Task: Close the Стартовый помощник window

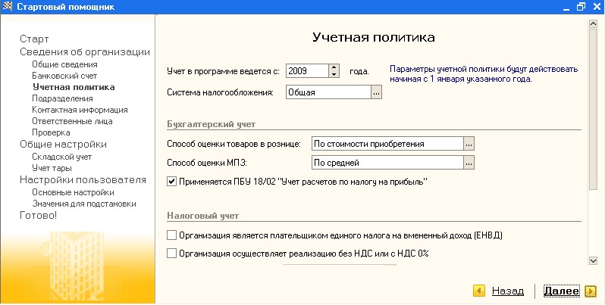Action: (596, 7)
